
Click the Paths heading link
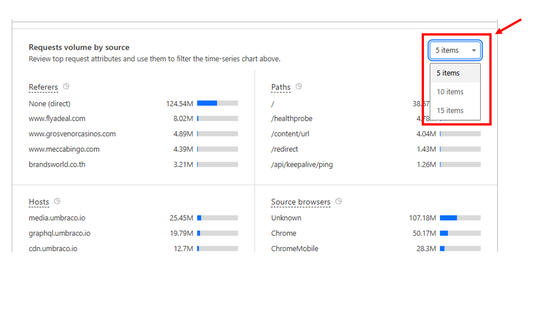pyautogui.click(x=281, y=87)
